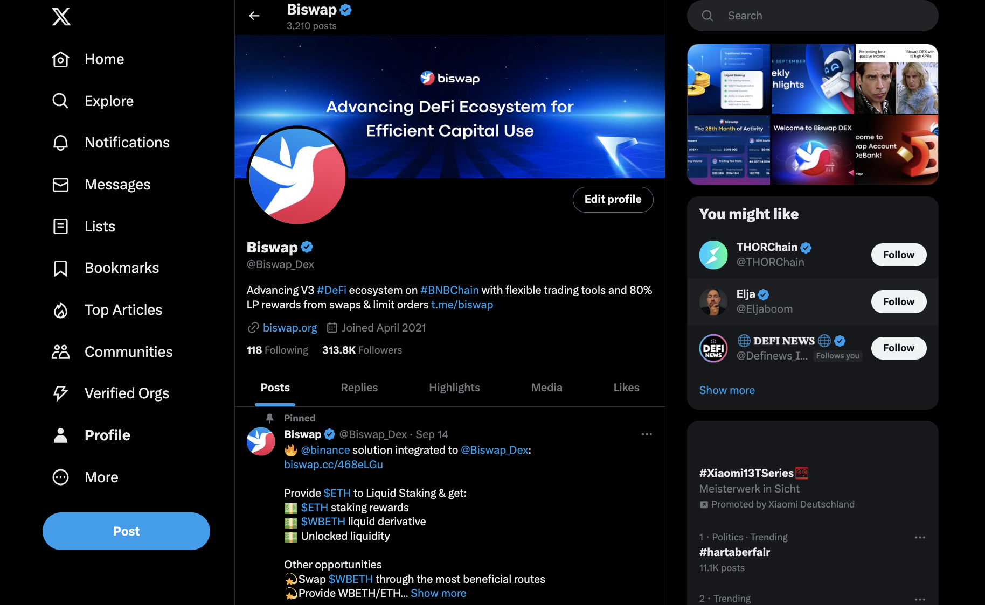Screen dimensions: 985x605
Task: Open the pinned tweet's three-dot menu
Action: click(x=646, y=434)
